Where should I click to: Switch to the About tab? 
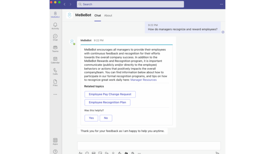click(108, 15)
